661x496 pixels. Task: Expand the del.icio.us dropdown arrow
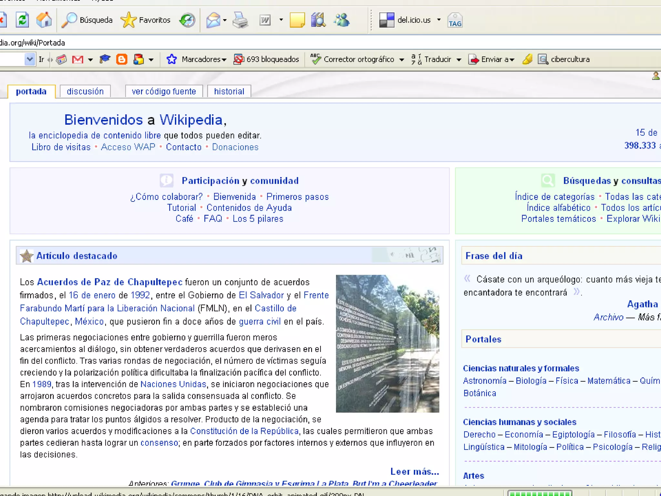click(x=439, y=20)
